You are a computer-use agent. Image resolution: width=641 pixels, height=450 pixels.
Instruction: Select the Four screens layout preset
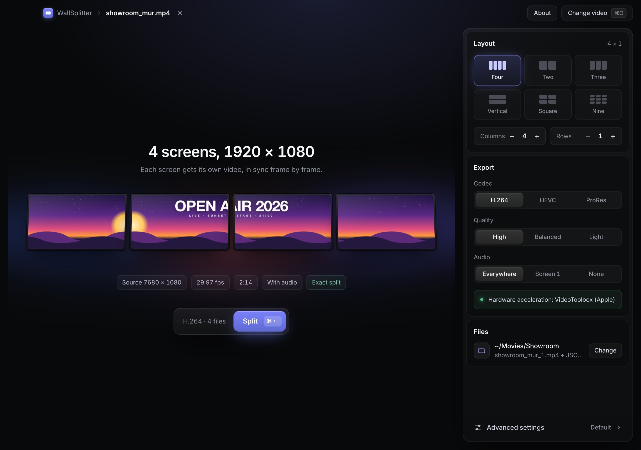pyautogui.click(x=497, y=70)
